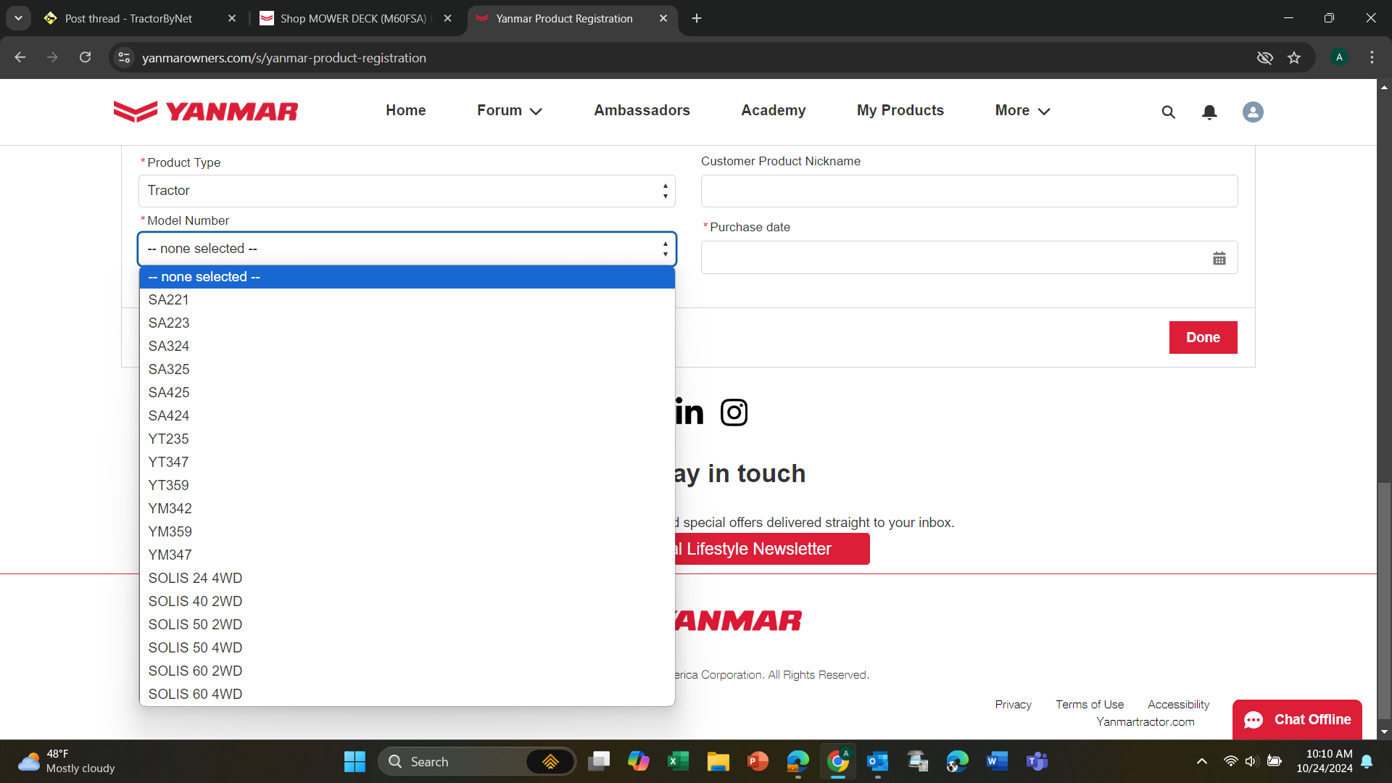Image resolution: width=1392 pixels, height=783 pixels.
Task: Expand the More menu
Action: [1022, 110]
